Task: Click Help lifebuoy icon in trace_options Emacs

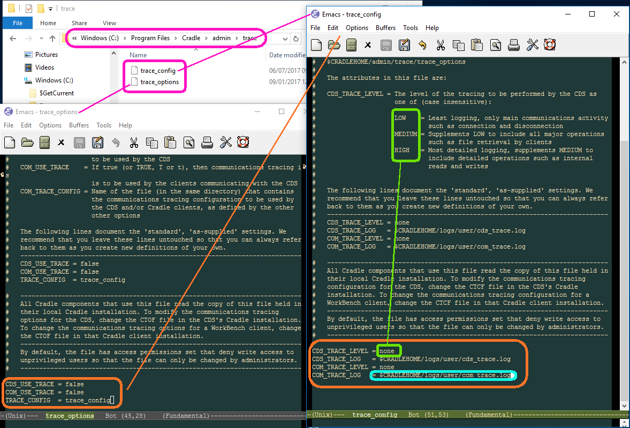Action: pos(243,142)
